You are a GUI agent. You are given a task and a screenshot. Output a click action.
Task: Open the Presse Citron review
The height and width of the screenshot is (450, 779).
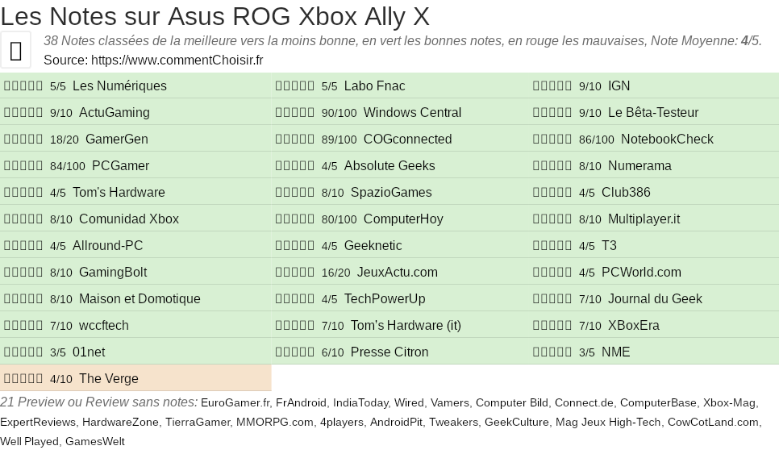click(389, 352)
